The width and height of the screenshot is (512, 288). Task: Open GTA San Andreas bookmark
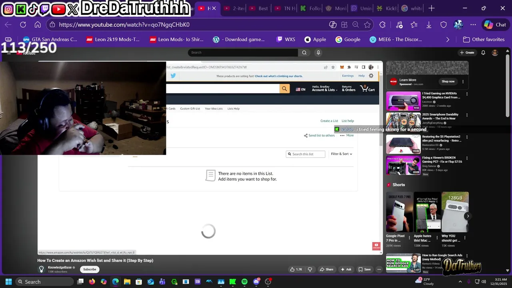pyautogui.click(x=50, y=40)
